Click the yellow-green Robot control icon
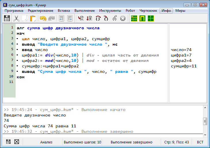 click(142, 18)
